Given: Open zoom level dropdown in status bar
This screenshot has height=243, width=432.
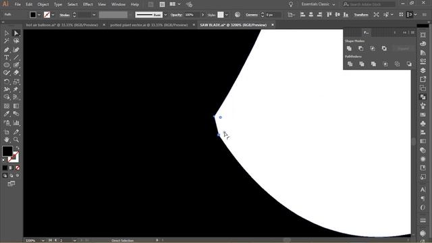Looking at the screenshot, I should point(43,240).
